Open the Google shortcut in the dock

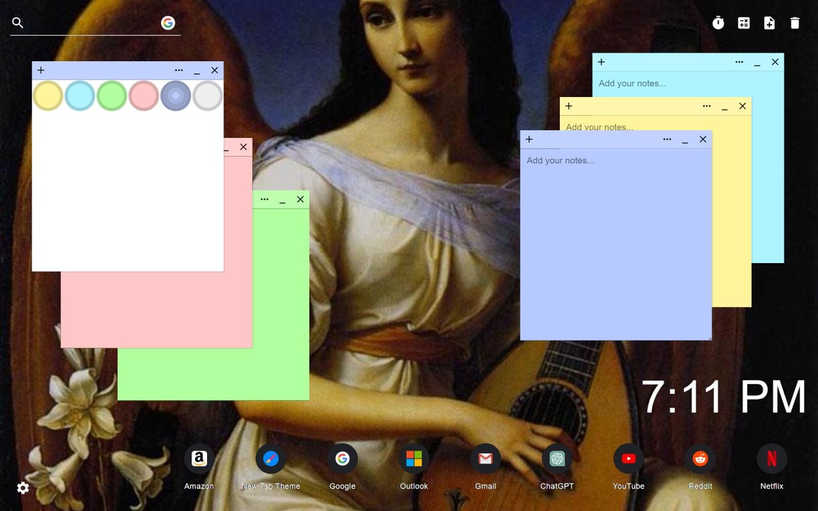click(343, 467)
